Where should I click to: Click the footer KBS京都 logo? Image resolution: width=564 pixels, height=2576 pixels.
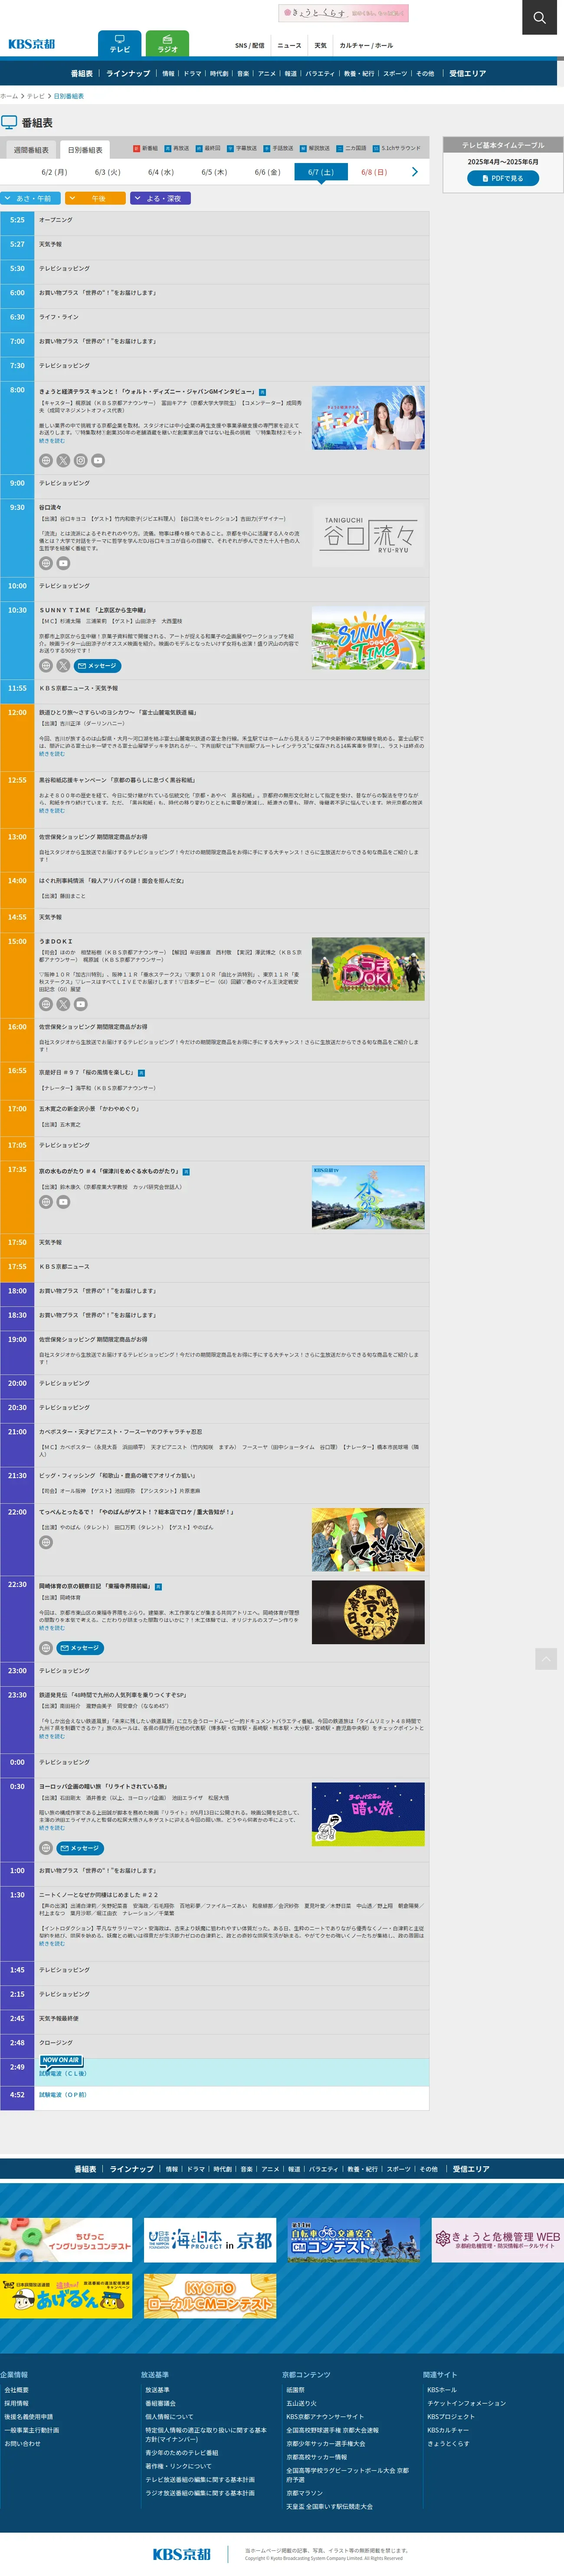pyautogui.click(x=182, y=2554)
